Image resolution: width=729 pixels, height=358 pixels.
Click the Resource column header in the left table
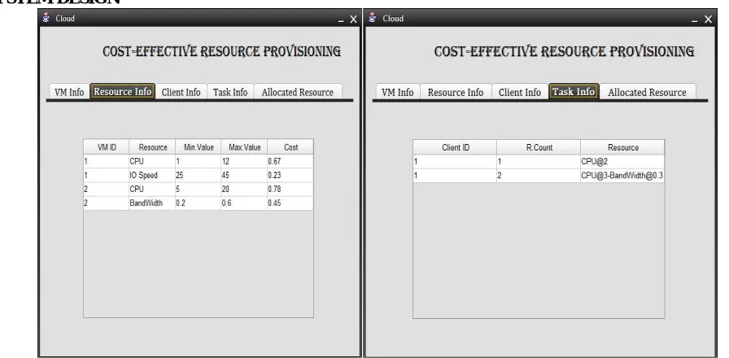point(152,147)
